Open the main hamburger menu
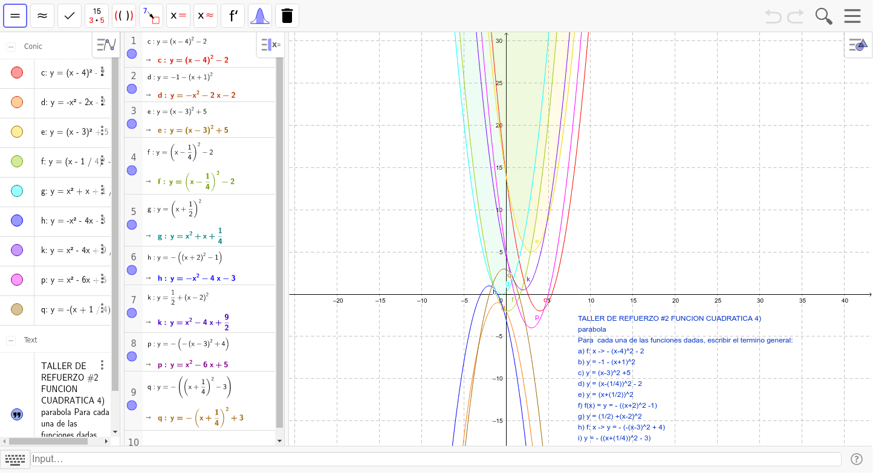 coord(852,16)
